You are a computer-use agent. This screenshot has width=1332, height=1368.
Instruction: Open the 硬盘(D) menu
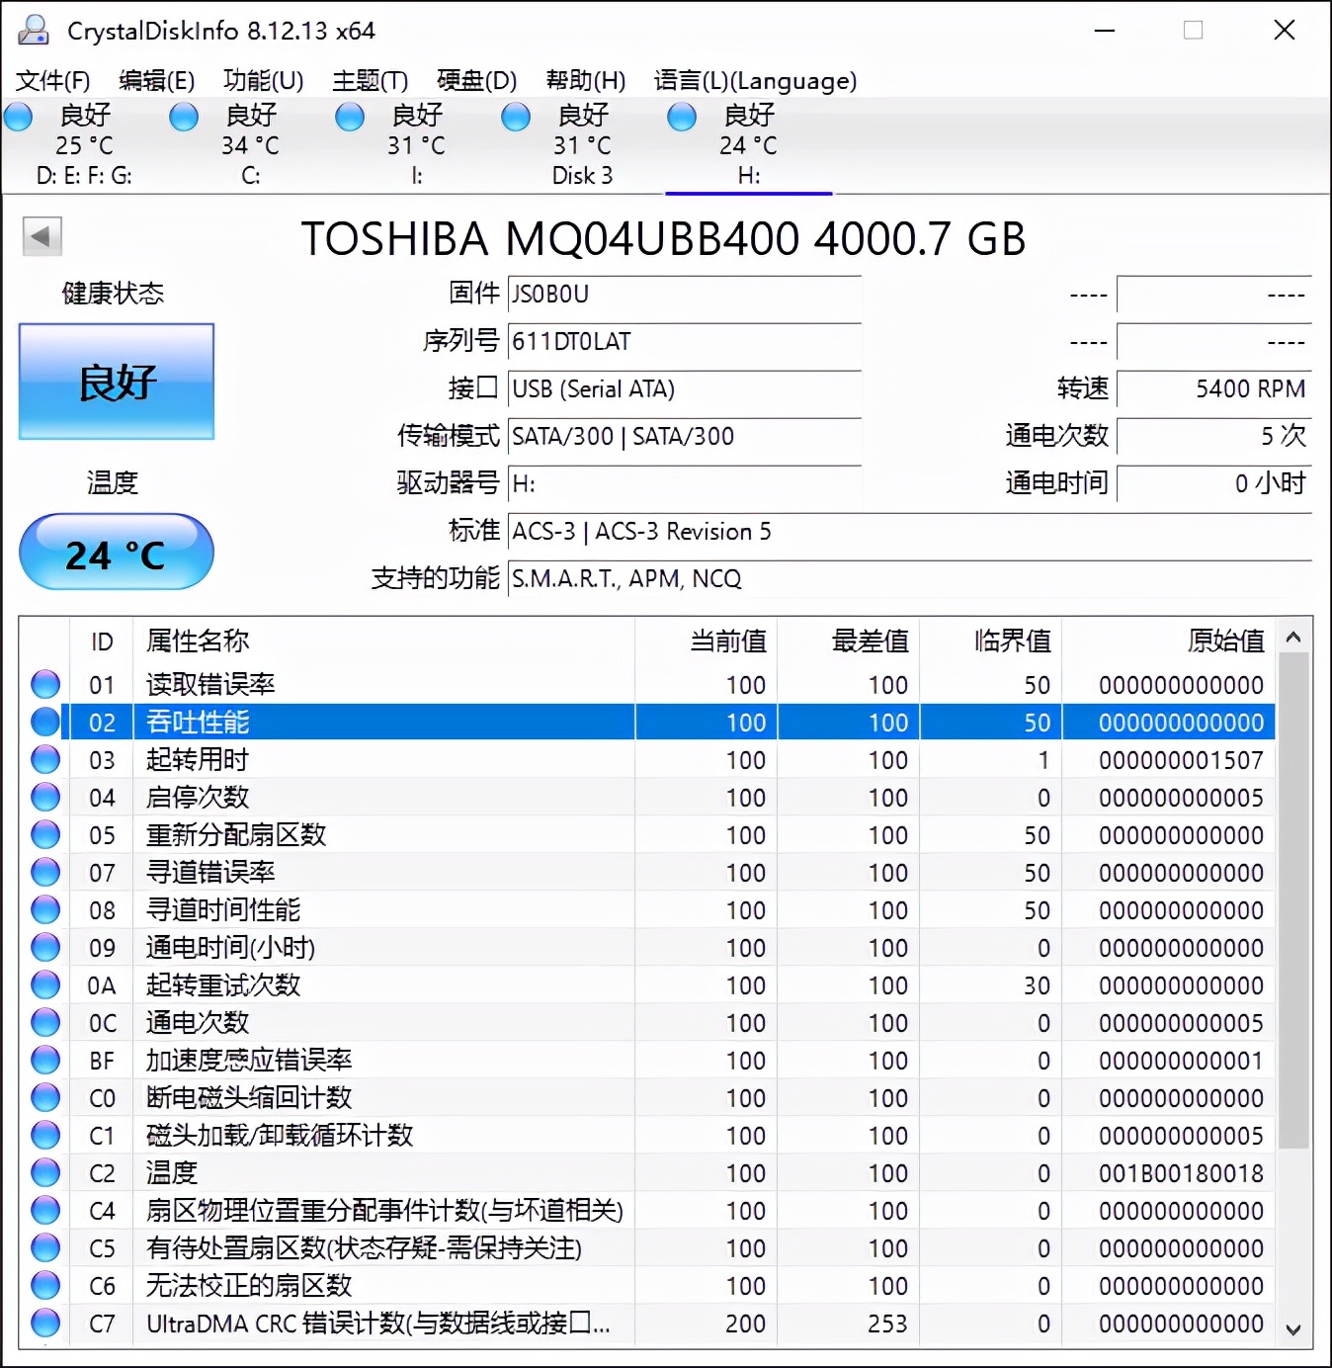coord(476,80)
